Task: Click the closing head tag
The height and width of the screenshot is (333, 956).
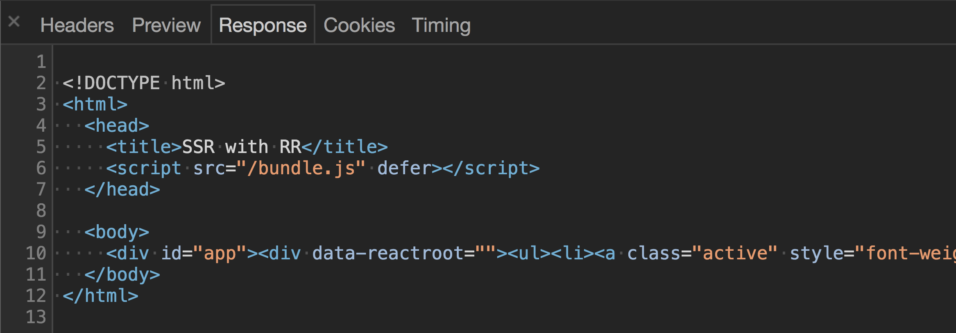Action: pyautogui.click(x=122, y=190)
